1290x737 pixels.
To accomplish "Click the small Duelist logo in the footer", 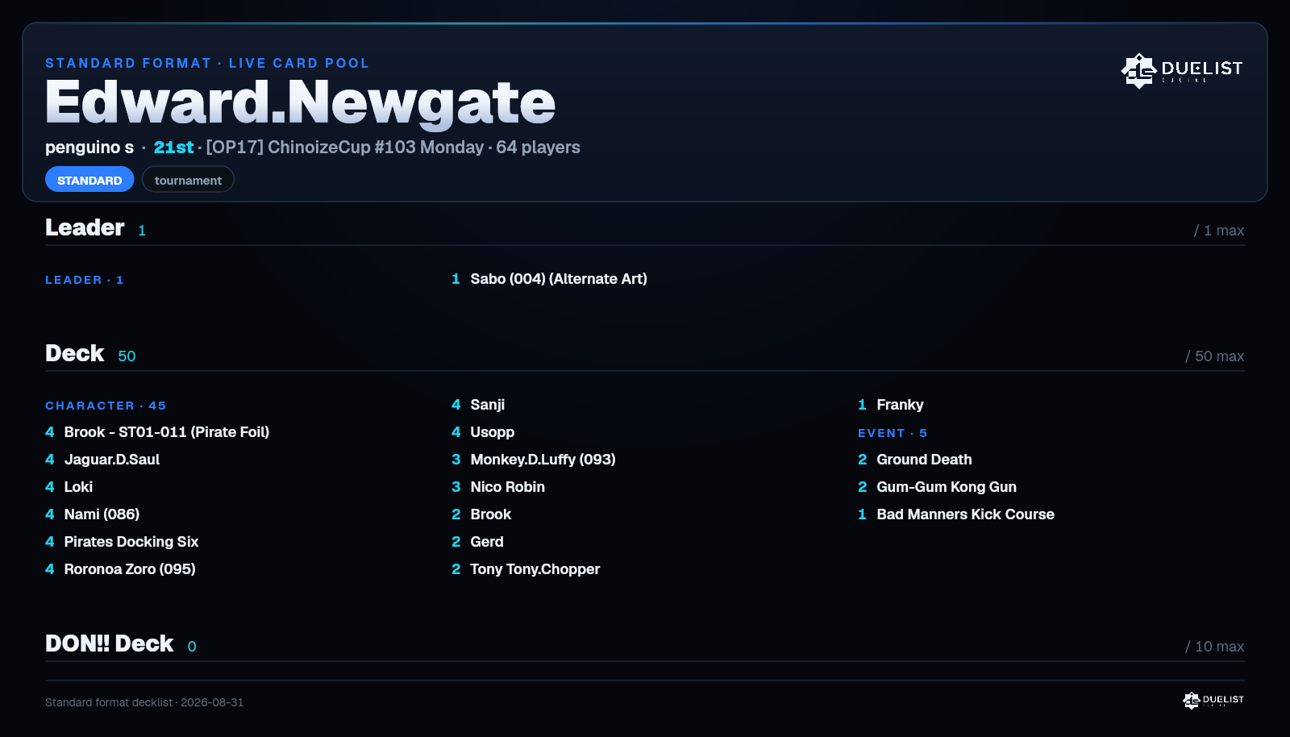I will tap(1213, 701).
